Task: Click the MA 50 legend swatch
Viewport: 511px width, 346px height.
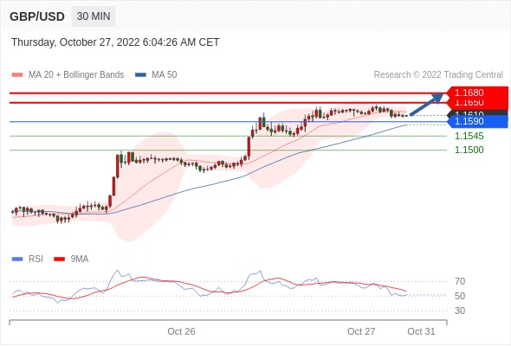Action: pyautogui.click(x=140, y=75)
